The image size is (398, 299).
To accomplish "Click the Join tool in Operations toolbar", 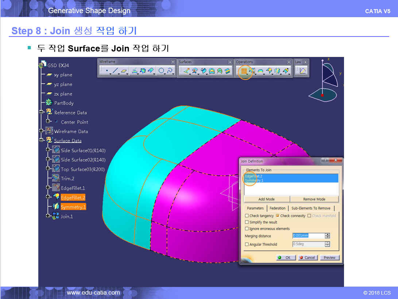I will pyautogui.click(x=244, y=71).
